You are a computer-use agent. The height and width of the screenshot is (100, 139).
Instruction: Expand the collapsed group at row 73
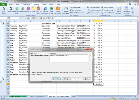click(3, 79)
